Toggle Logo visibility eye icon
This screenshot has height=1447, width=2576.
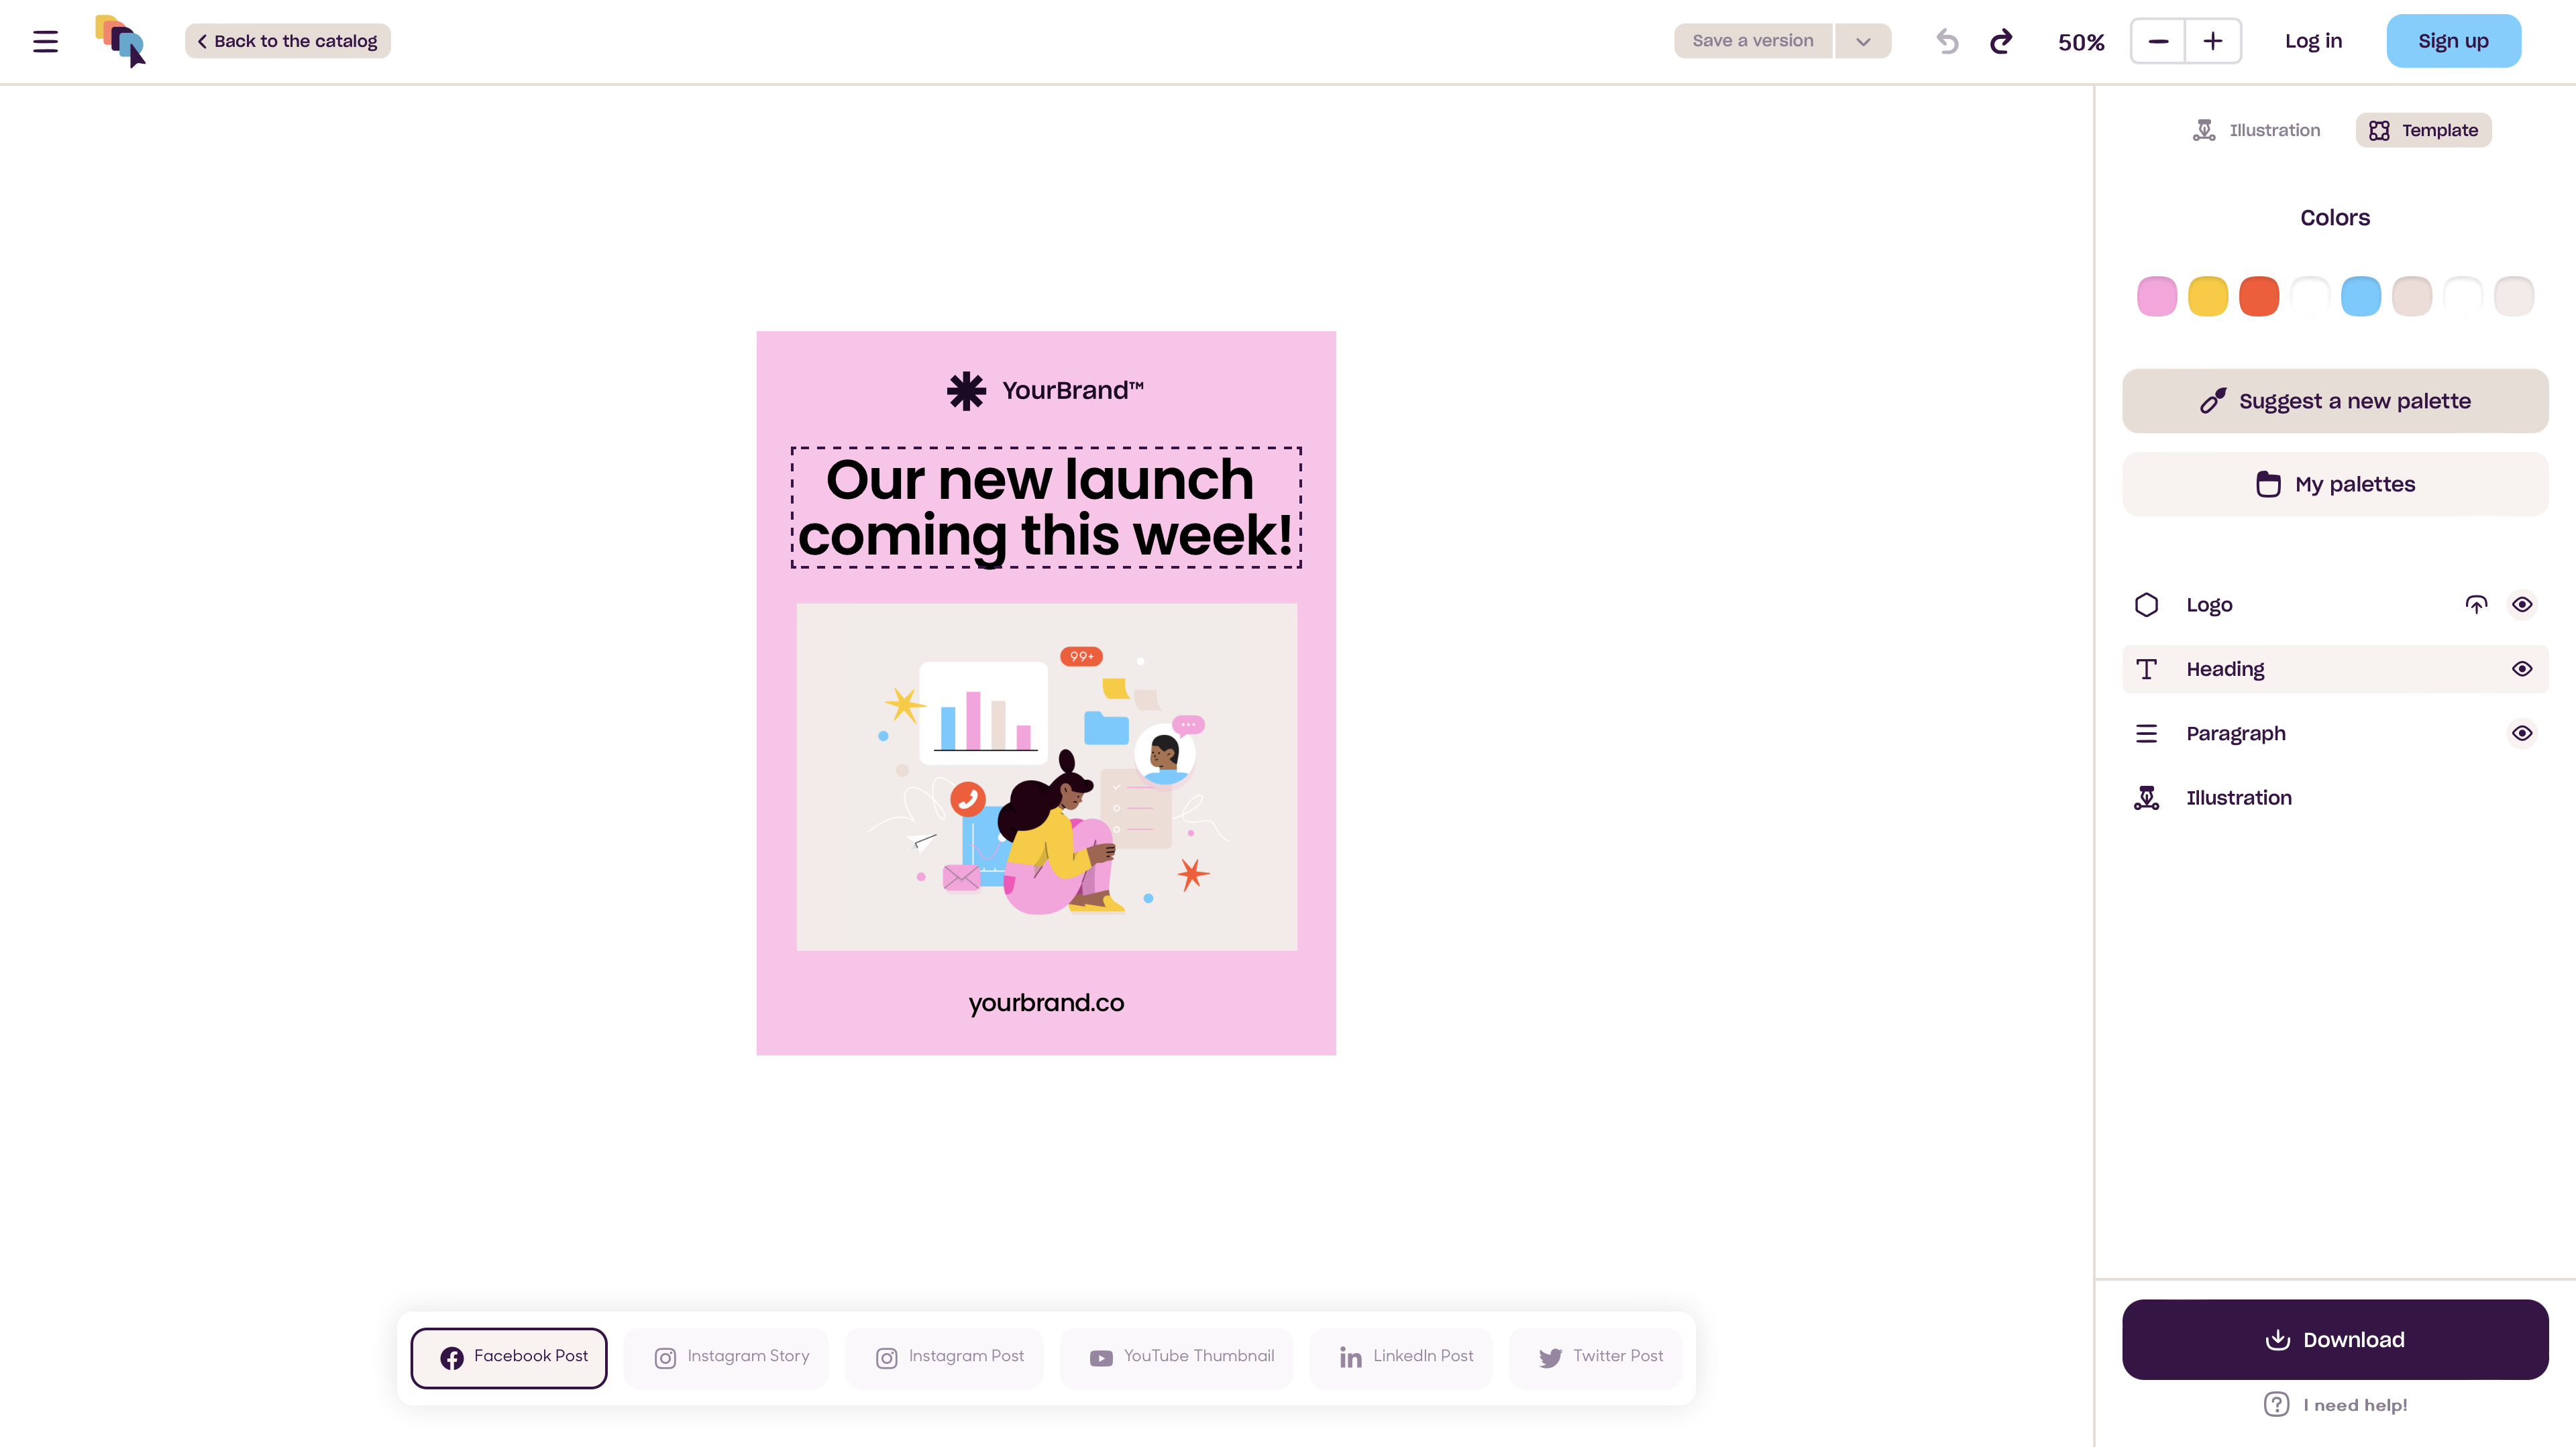(2522, 605)
